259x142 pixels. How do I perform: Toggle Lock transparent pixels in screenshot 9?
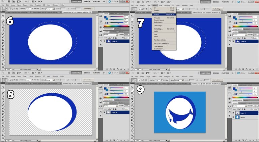238,109
